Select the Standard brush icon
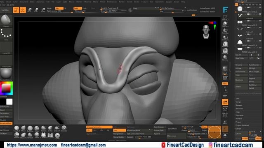This screenshot has height=148, width=264. [x=64, y=129]
